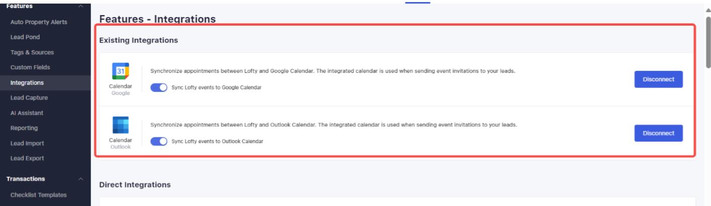Viewport: 711px width, 206px height.
Task: Disconnect the Google Calendar integration
Action: coord(658,79)
